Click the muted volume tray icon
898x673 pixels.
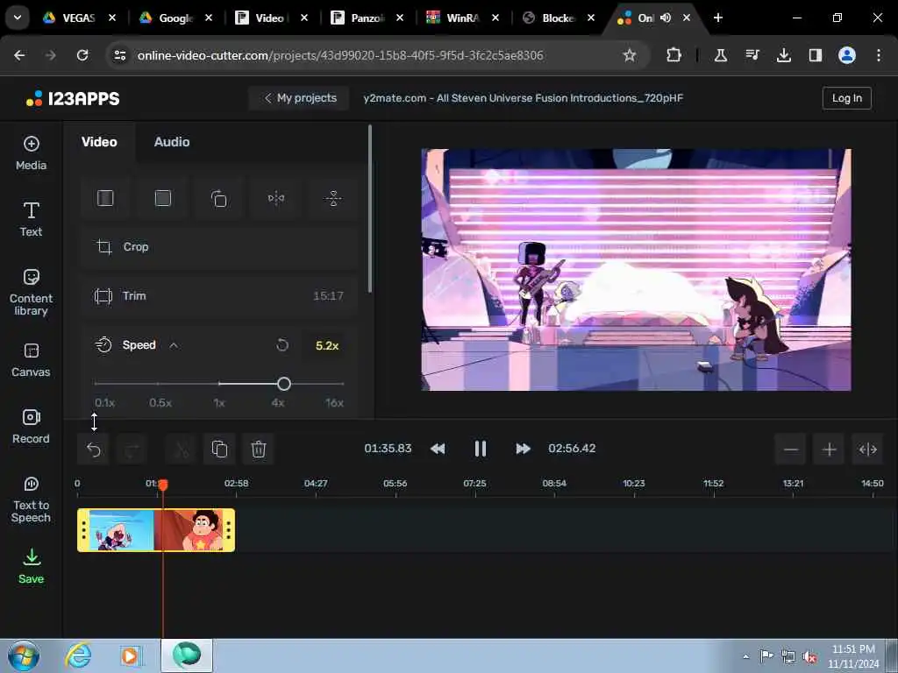click(x=809, y=656)
